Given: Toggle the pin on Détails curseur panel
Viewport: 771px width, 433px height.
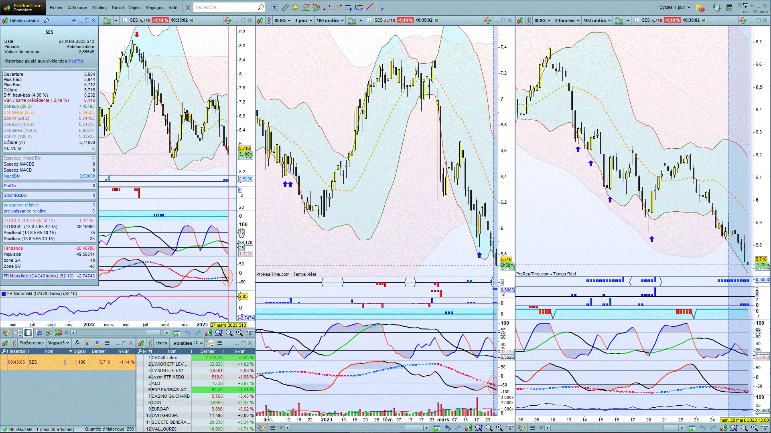Looking at the screenshot, I should tap(74, 20).
